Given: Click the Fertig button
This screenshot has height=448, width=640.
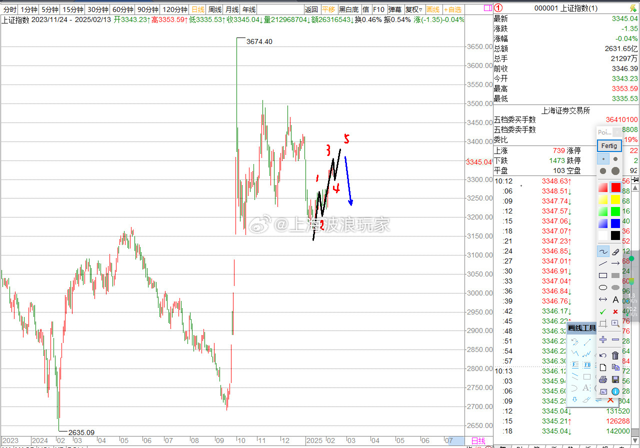Looking at the screenshot, I should point(609,146).
